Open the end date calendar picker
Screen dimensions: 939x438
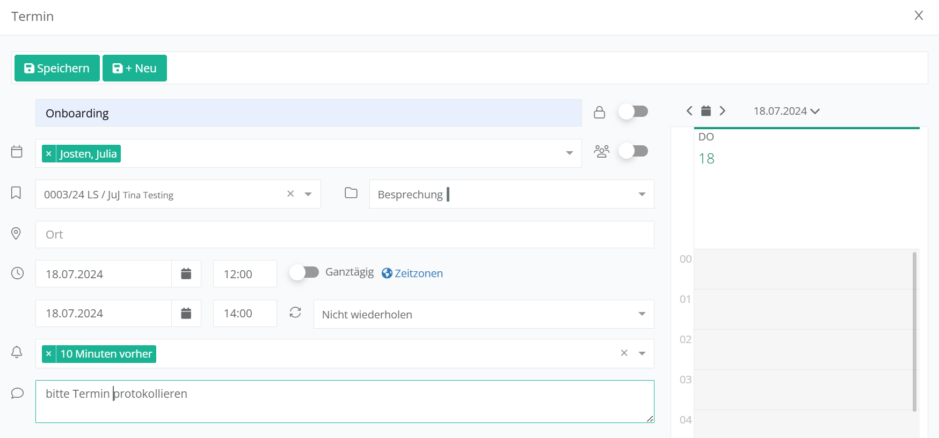click(x=186, y=314)
